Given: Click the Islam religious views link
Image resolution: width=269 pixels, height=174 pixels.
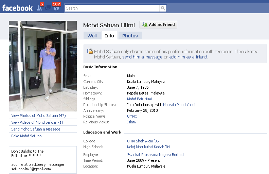Looking at the screenshot, I should pyautogui.click(x=131, y=122).
